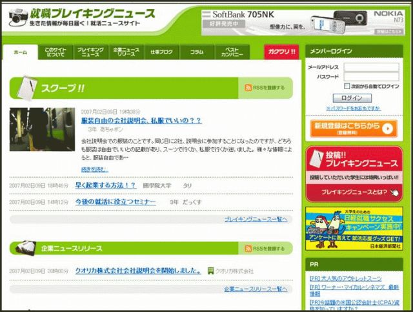Click the 日経就職サクセス campaign banner
The width and height of the screenshot is (413, 312).
tap(354, 229)
